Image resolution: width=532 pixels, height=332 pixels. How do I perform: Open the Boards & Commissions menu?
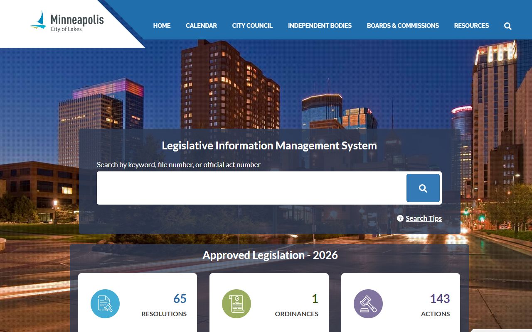tap(403, 26)
